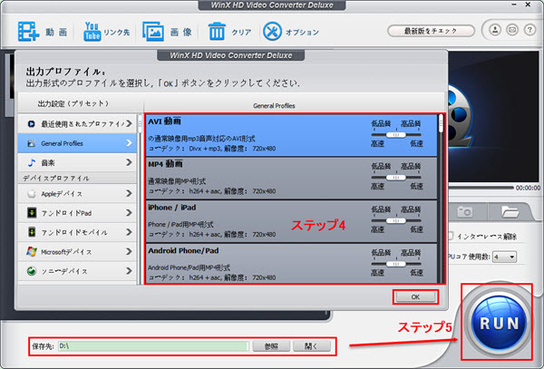544x369 pixels.
Task: Click the add video film icon
Action: pyautogui.click(x=28, y=32)
